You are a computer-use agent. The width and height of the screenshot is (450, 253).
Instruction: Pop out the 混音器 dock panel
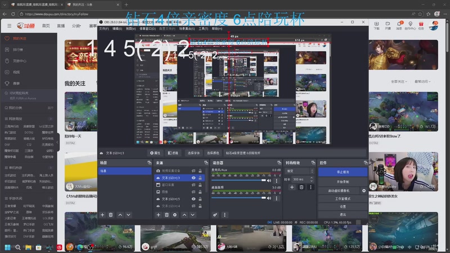(279, 162)
